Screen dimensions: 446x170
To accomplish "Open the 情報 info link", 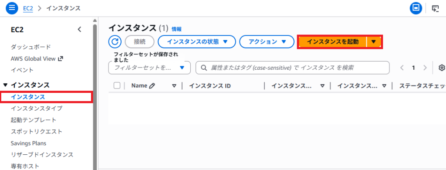I will 177,29.
